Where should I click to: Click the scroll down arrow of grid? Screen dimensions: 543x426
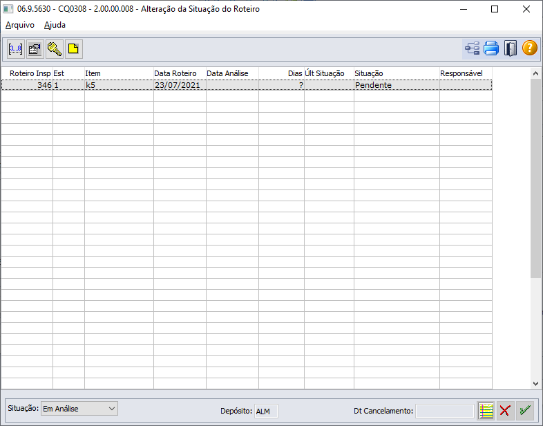point(535,384)
